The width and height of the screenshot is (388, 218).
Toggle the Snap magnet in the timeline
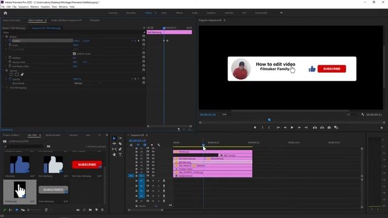[x=138, y=145]
